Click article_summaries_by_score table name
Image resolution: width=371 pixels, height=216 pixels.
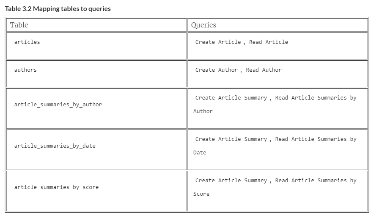56,187
